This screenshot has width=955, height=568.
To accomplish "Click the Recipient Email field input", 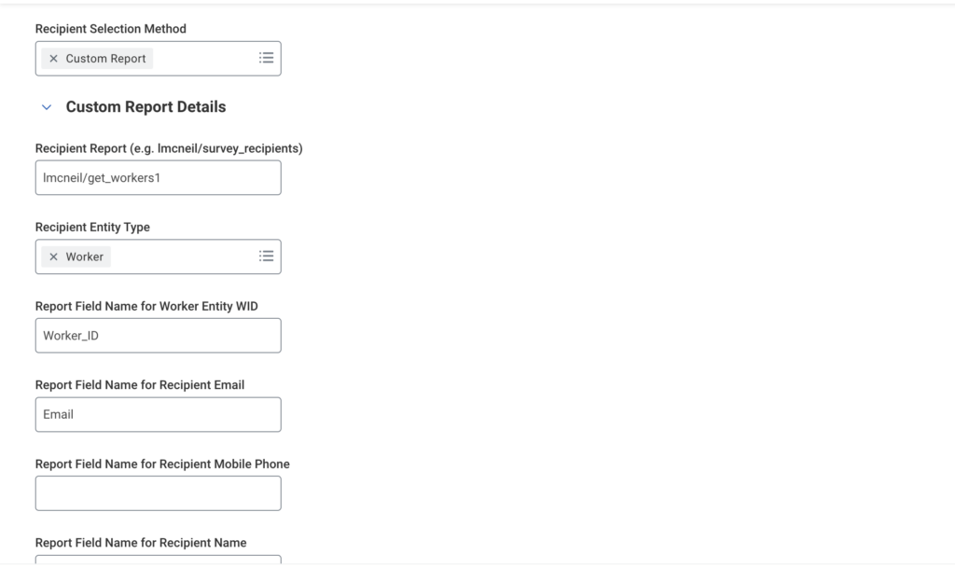I will pos(158,414).
